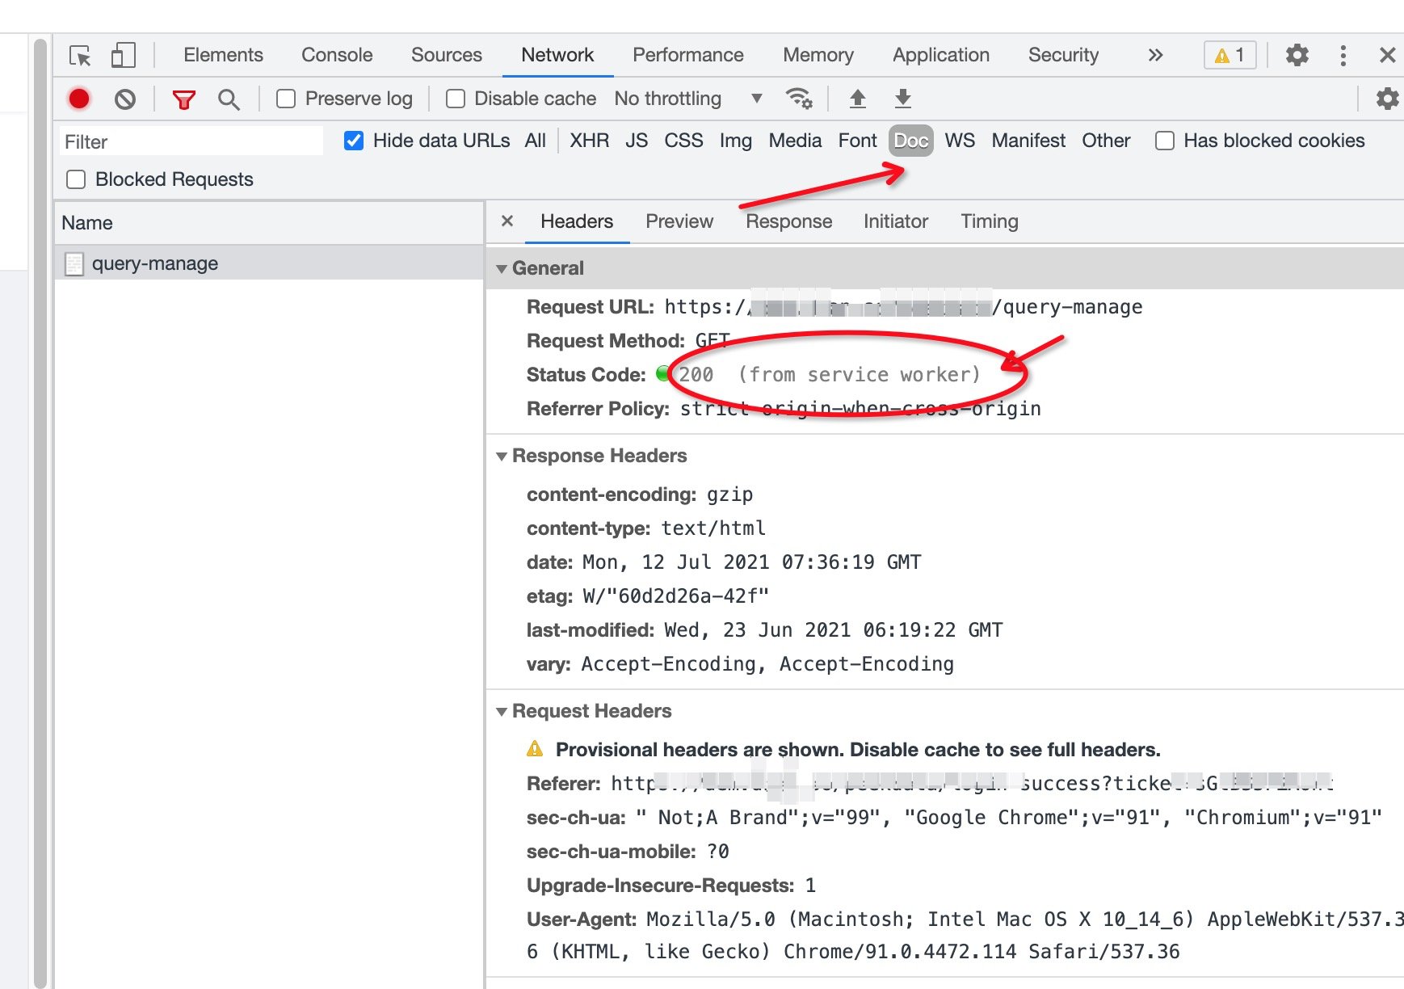This screenshot has height=989, width=1404.
Task: Import HAR file using upload icon
Action: (857, 98)
